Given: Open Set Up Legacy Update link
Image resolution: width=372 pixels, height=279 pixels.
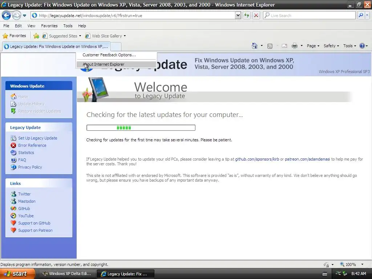Looking at the screenshot, I should pyautogui.click(x=37, y=138).
